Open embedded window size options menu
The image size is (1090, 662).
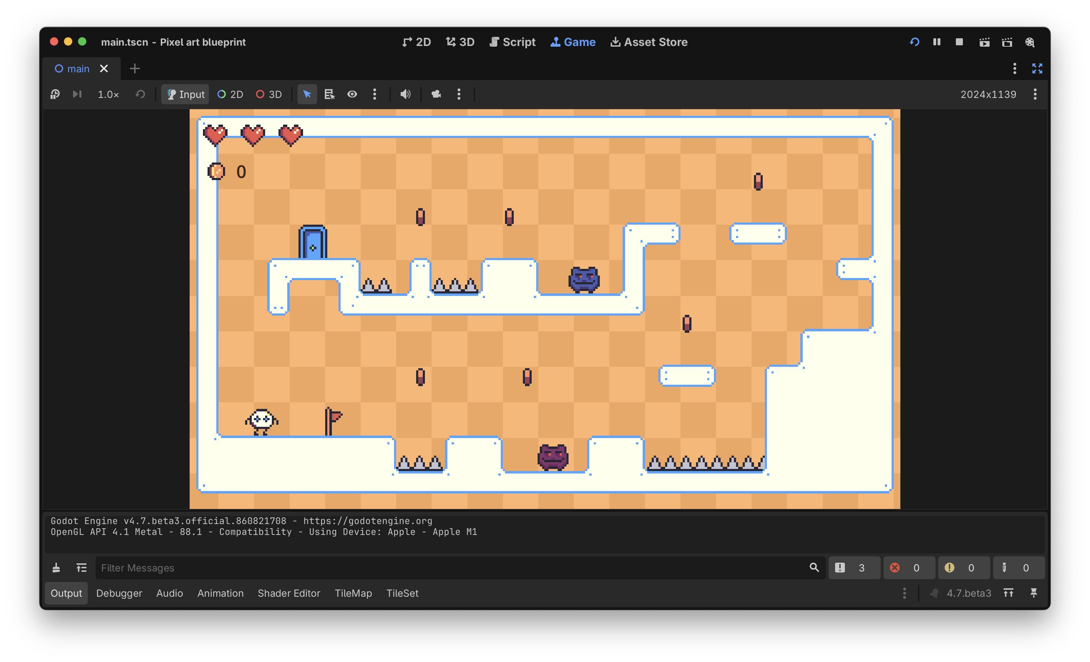click(1035, 94)
